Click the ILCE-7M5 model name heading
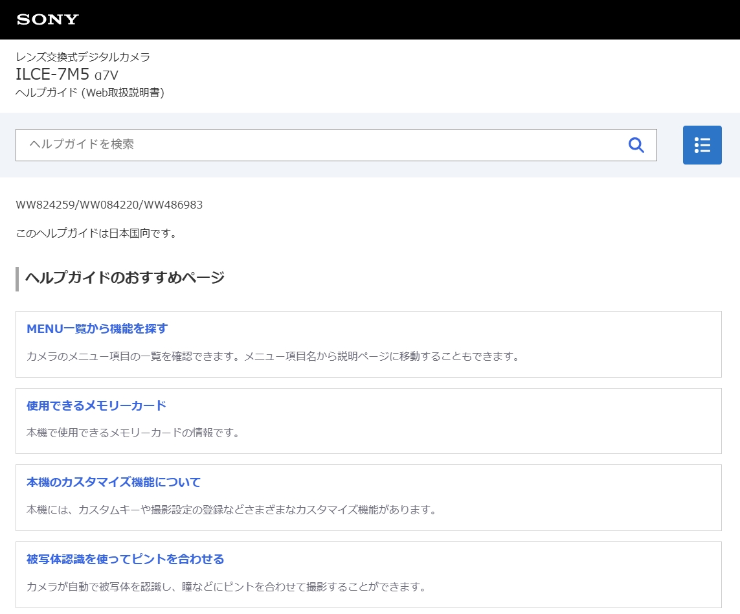This screenshot has width=740, height=614. click(52, 74)
